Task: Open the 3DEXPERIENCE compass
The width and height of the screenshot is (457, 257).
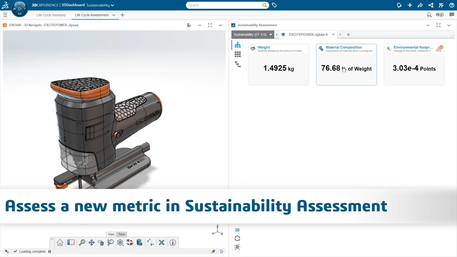Action: (20, 9)
